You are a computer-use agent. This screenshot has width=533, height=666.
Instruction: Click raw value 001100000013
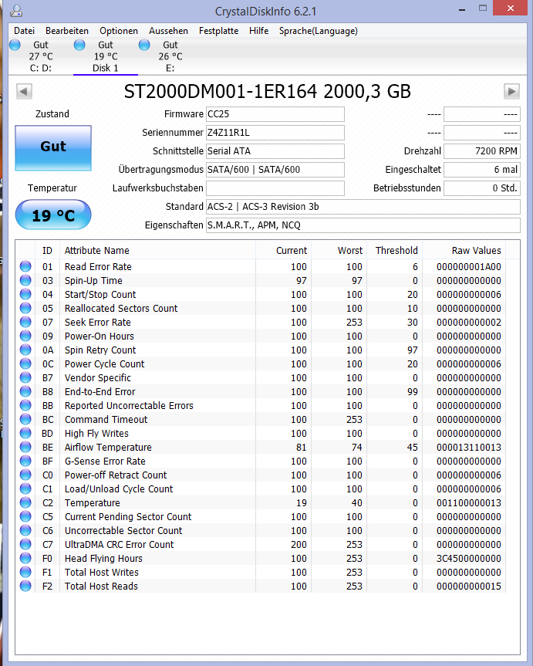click(x=469, y=503)
